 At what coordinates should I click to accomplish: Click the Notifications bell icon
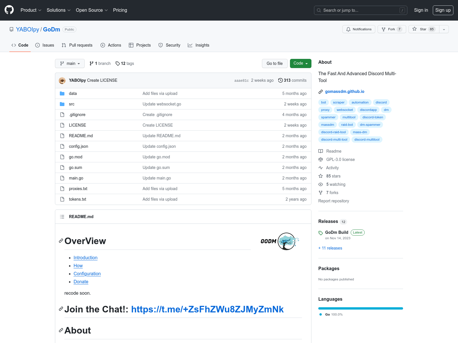pyautogui.click(x=348, y=29)
